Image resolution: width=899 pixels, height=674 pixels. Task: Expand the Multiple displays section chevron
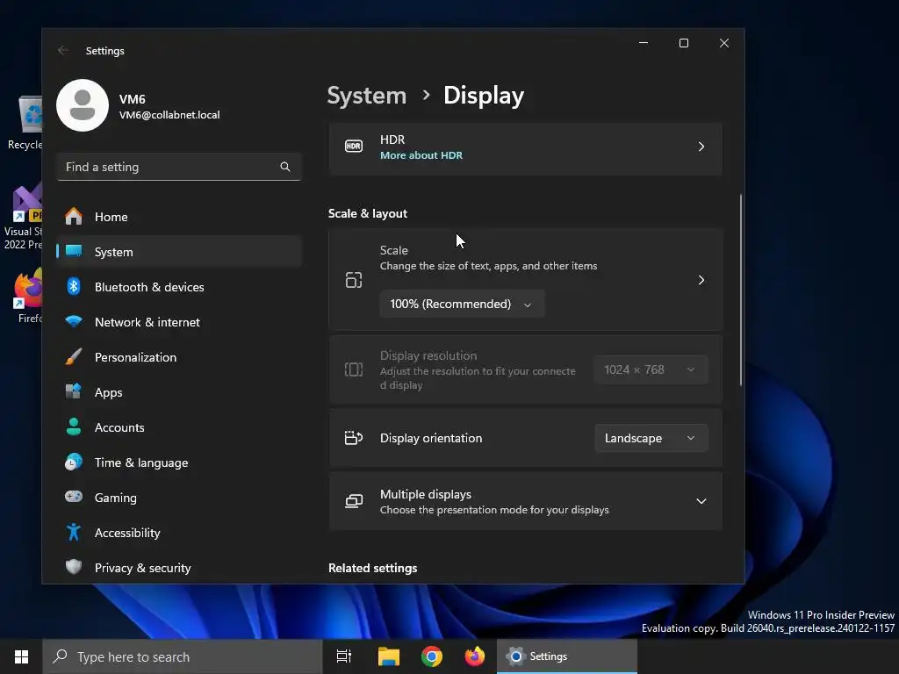[x=701, y=501]
